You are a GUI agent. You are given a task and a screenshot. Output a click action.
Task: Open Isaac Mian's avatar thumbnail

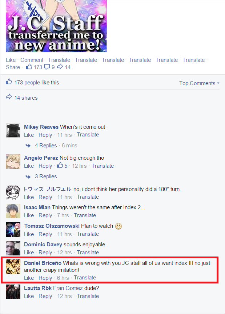click(x=13, y=211)
